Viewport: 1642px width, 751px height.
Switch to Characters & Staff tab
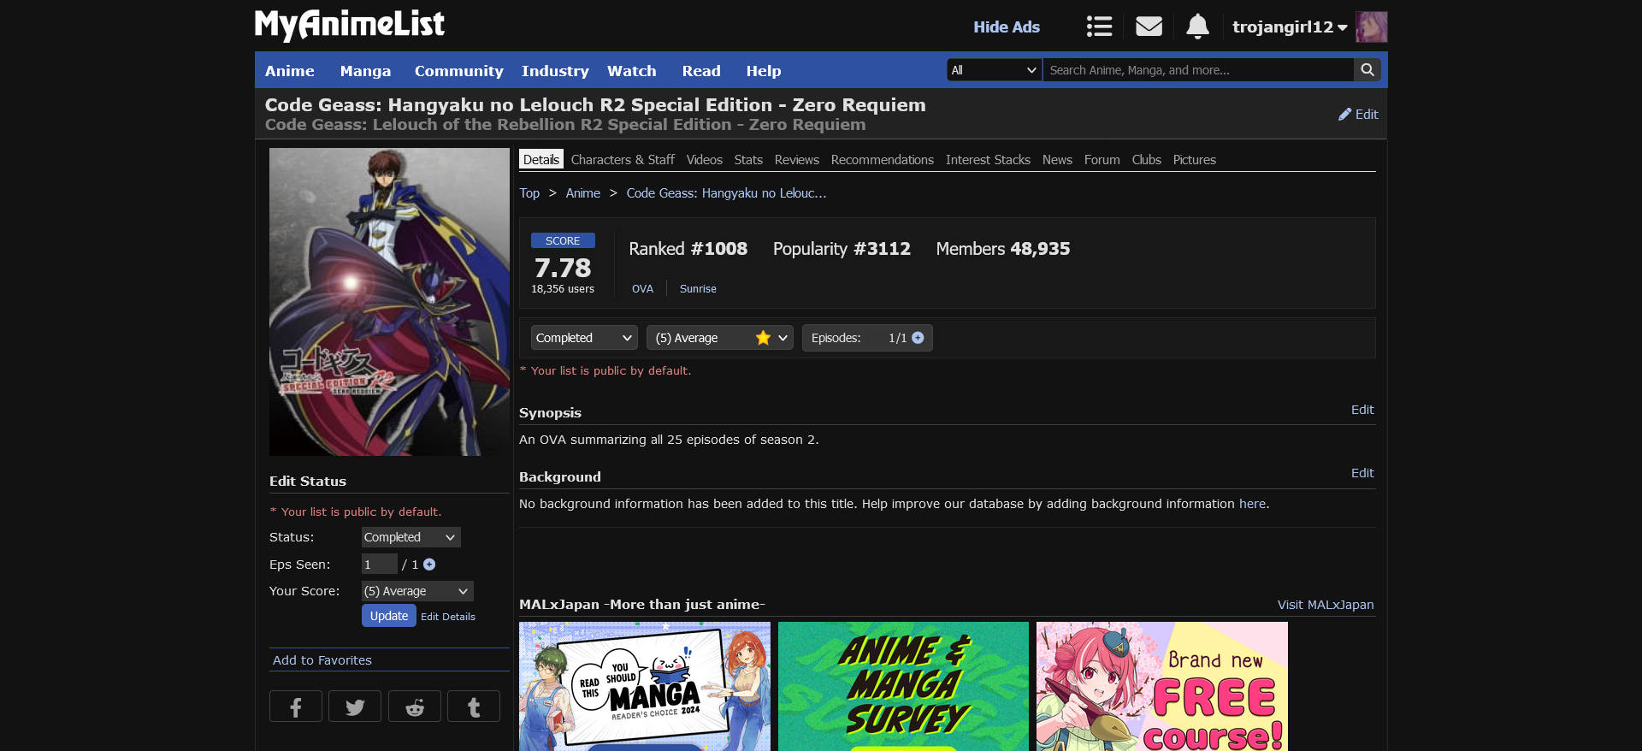622,160
